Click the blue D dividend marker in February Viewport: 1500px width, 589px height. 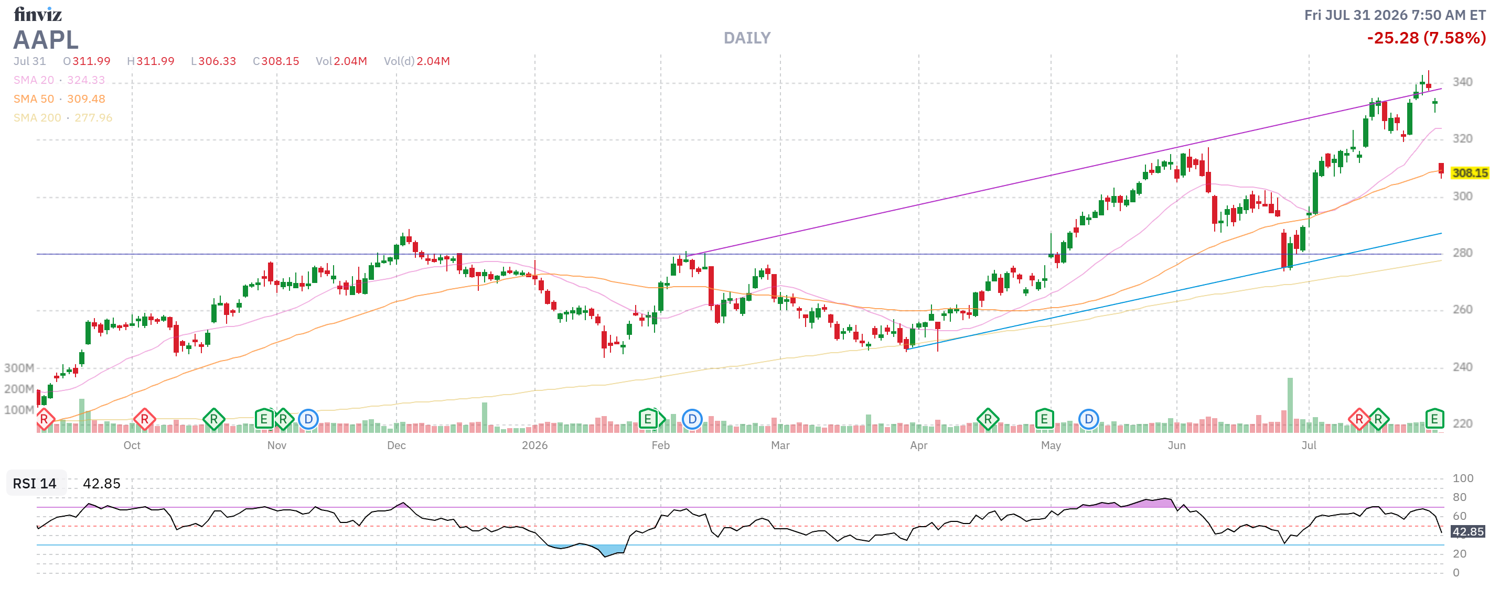[x=692, y=419]
